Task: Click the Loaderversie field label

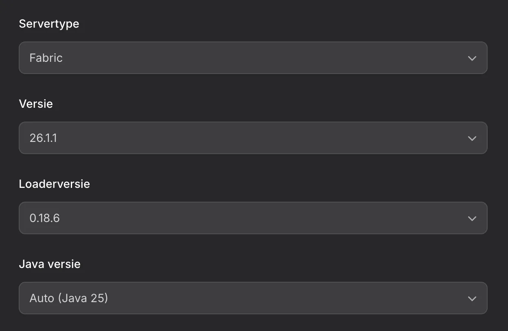Action: coord(54,184)
